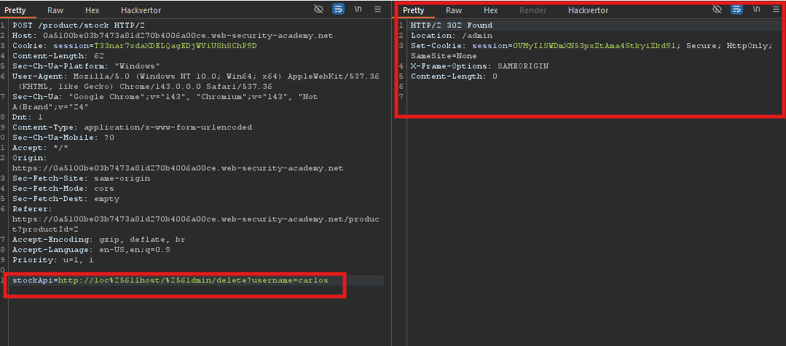Screen dimensions: 786x346
Task: Open the request Raw tab
Action: pos(55,10)
